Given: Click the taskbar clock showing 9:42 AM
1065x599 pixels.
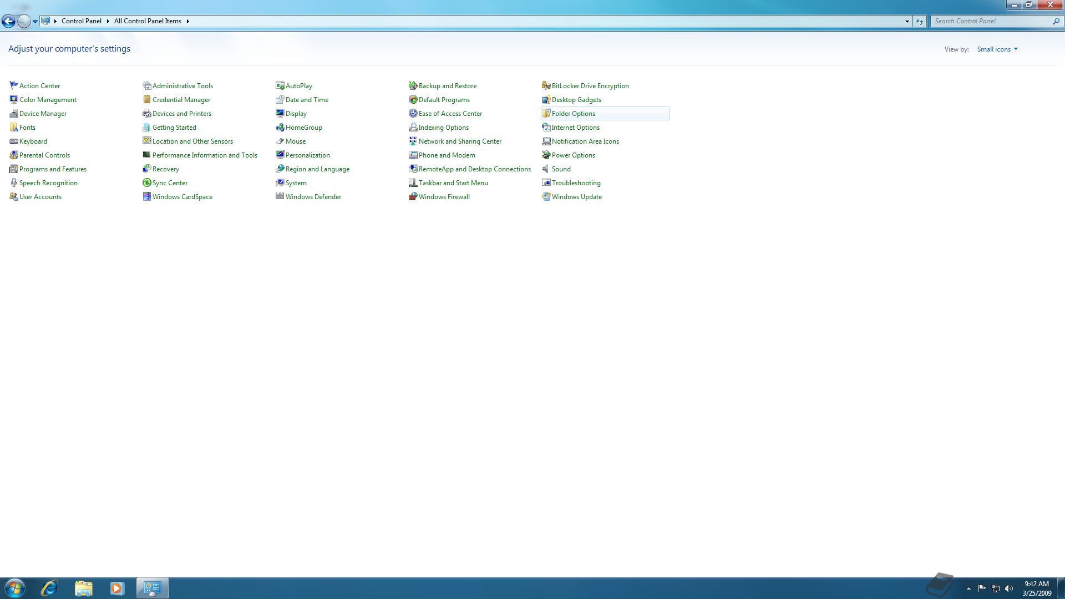Looking at the screenshot, I should [x=1037, y=588].
